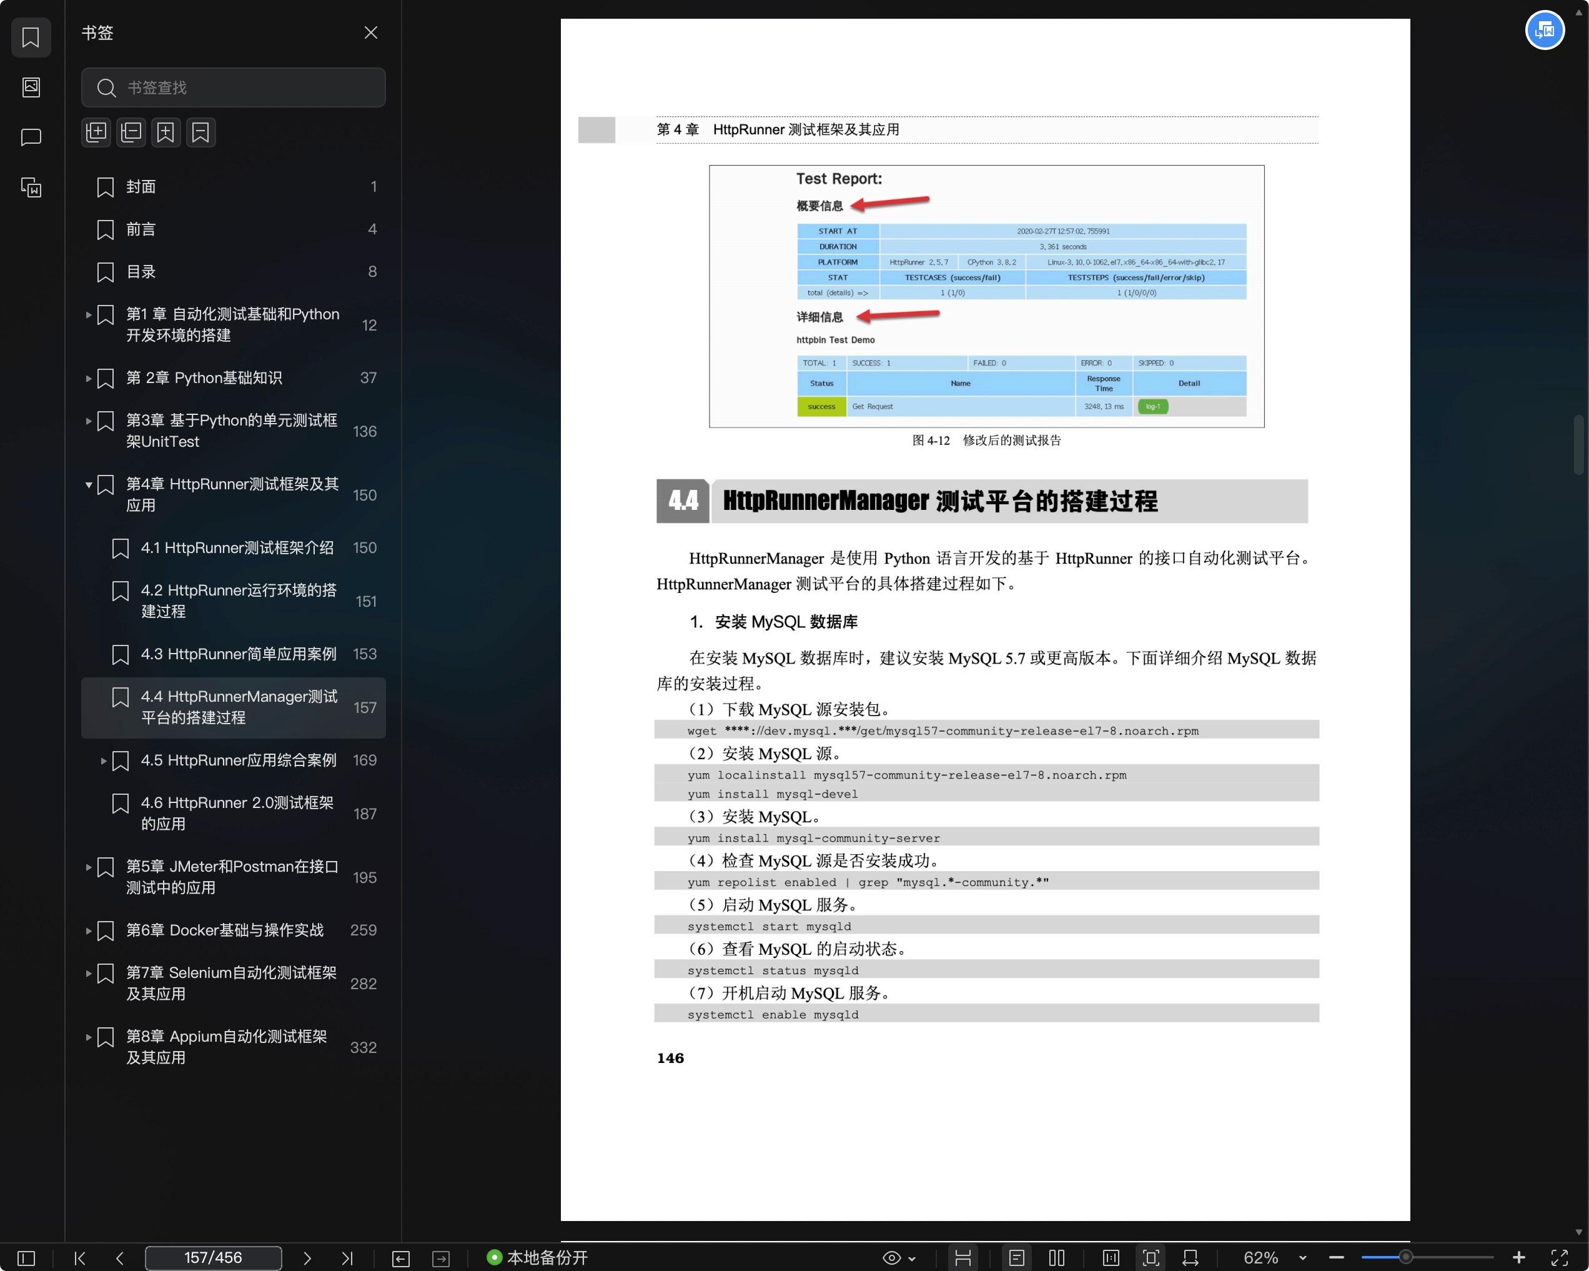Viewport: 1589px width, 1271px height.
Task: Click the convert-to-Word sidebar icon
Action: click(x=31, y=187)
